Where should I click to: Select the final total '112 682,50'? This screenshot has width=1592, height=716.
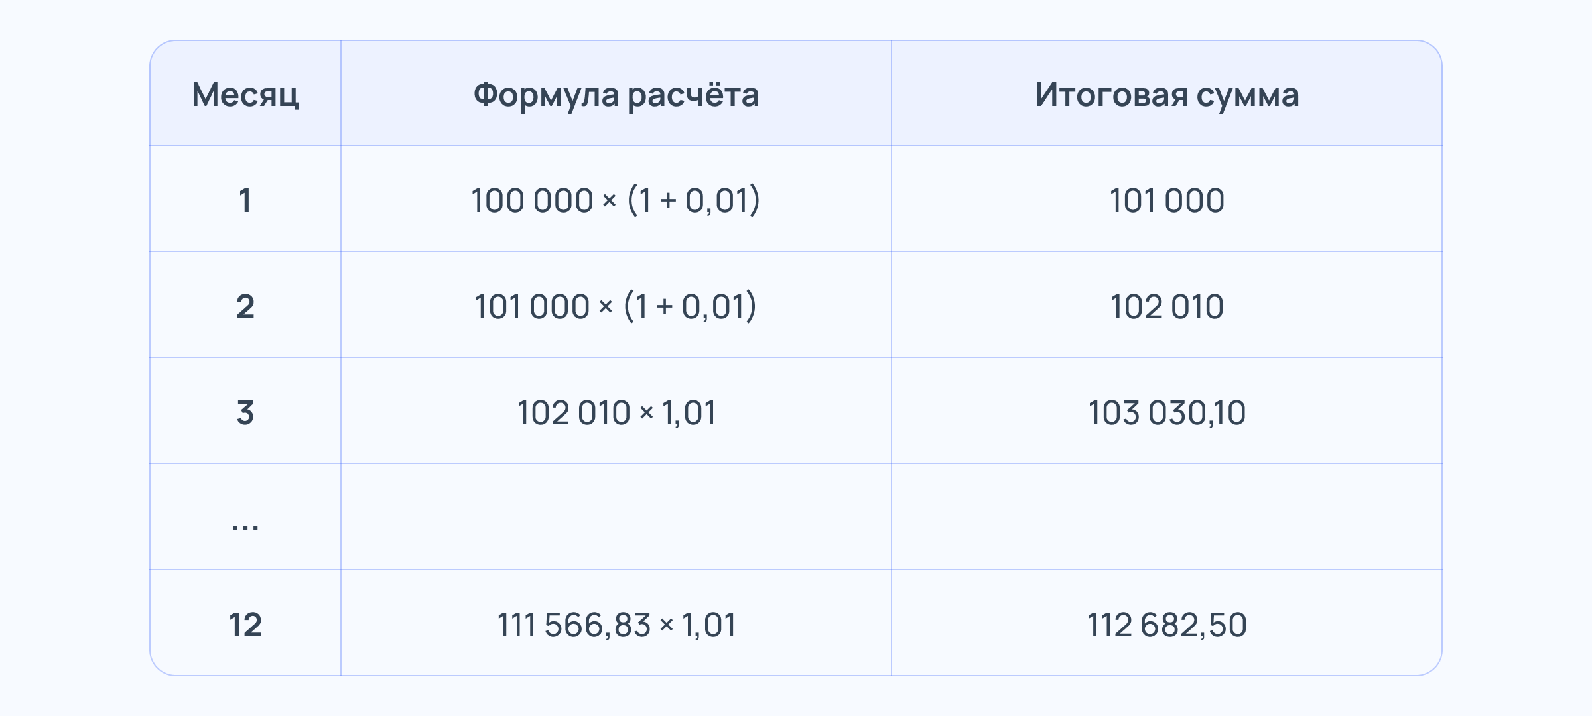[x=1166, y=625]
